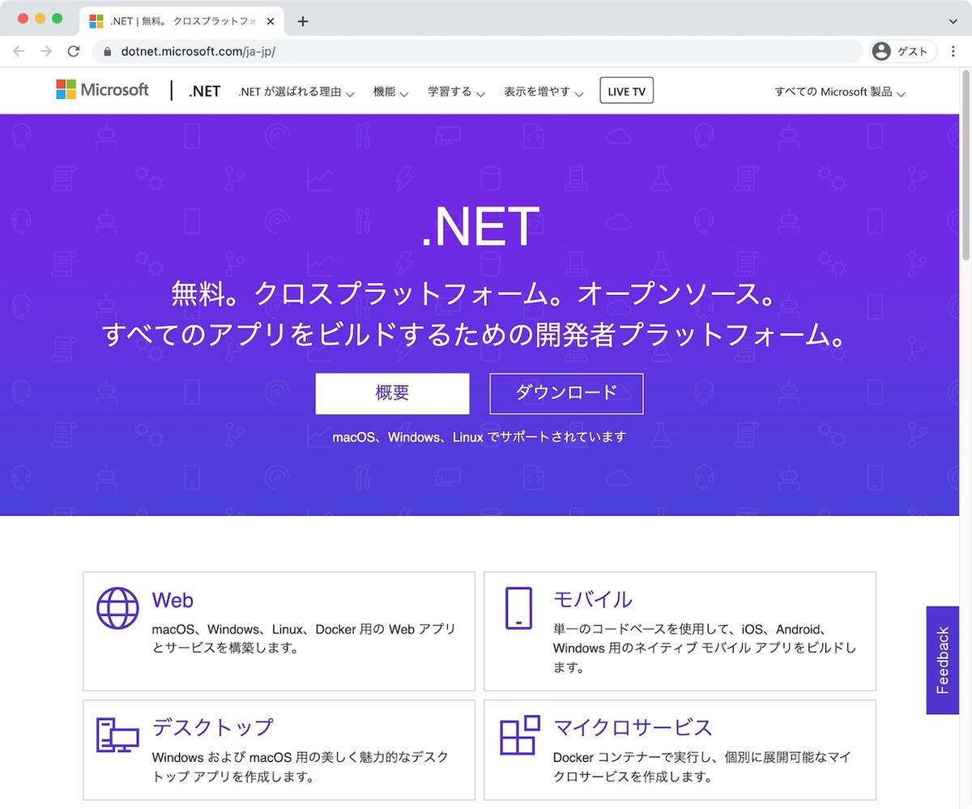Click the browser forward arrow
The height and width of the screenshot is (809, 972).
tap(46, 51)
